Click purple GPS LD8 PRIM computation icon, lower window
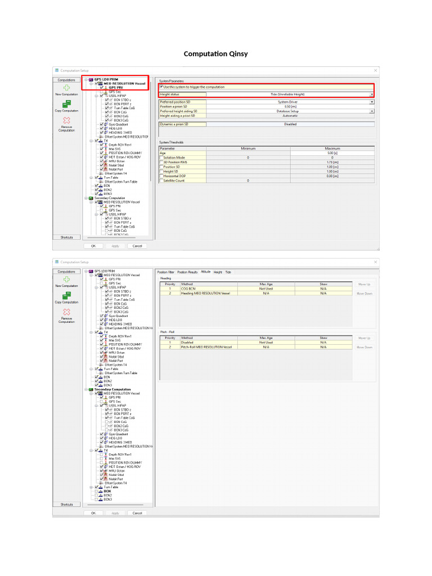 [91, 271]
